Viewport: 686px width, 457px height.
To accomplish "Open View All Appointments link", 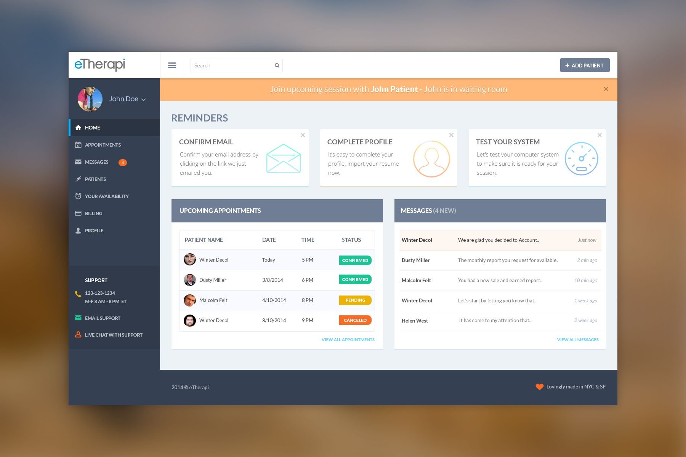I will 348,340.
